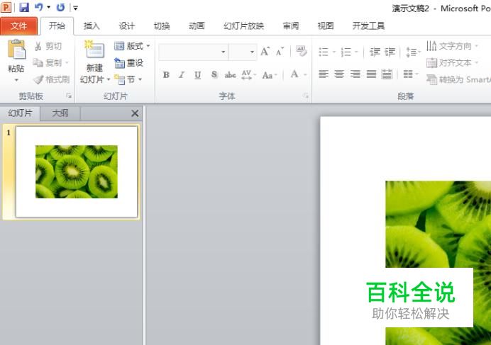The width and height of the screenshot is (491, 345).
Task: Click the increase list level icon
Action: (390, 52)
